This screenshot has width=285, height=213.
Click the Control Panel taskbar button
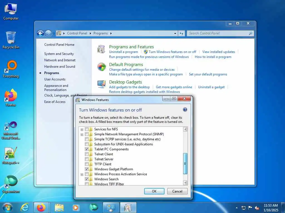pos(111,207)
